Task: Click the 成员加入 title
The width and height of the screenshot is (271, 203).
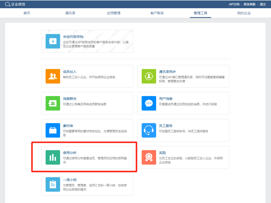Action: click(70, 72)
